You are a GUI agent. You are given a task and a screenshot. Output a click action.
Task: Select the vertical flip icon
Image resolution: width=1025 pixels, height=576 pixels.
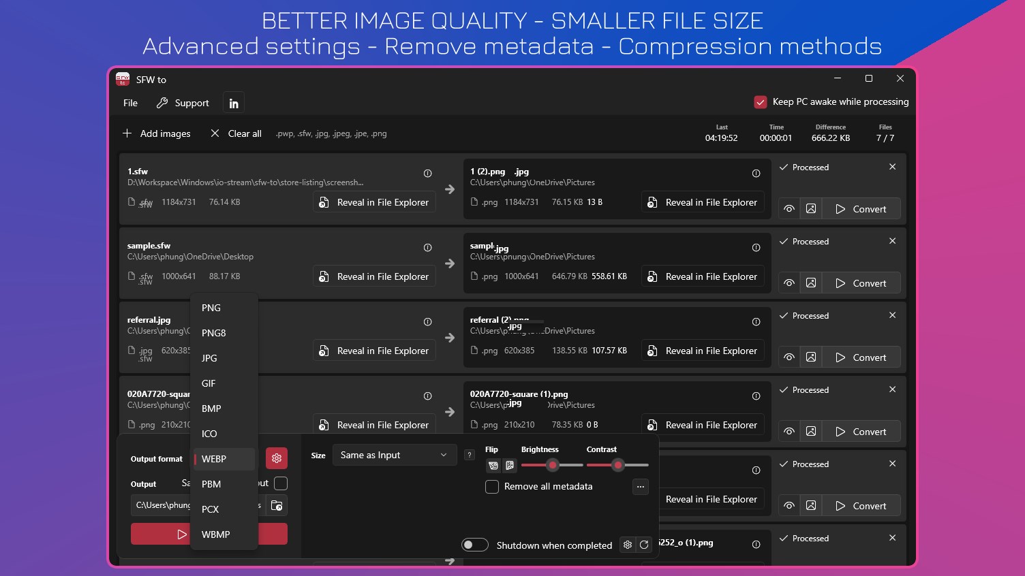pos(509,465)
